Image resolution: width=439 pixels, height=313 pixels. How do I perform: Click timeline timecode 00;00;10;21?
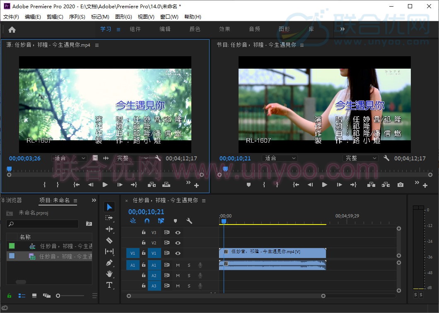tap(146, 212)
